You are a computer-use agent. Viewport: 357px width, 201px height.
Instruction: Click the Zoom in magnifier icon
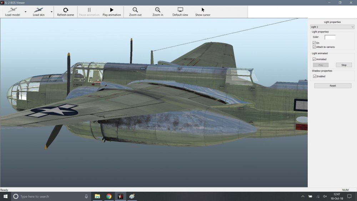(158, 10)
